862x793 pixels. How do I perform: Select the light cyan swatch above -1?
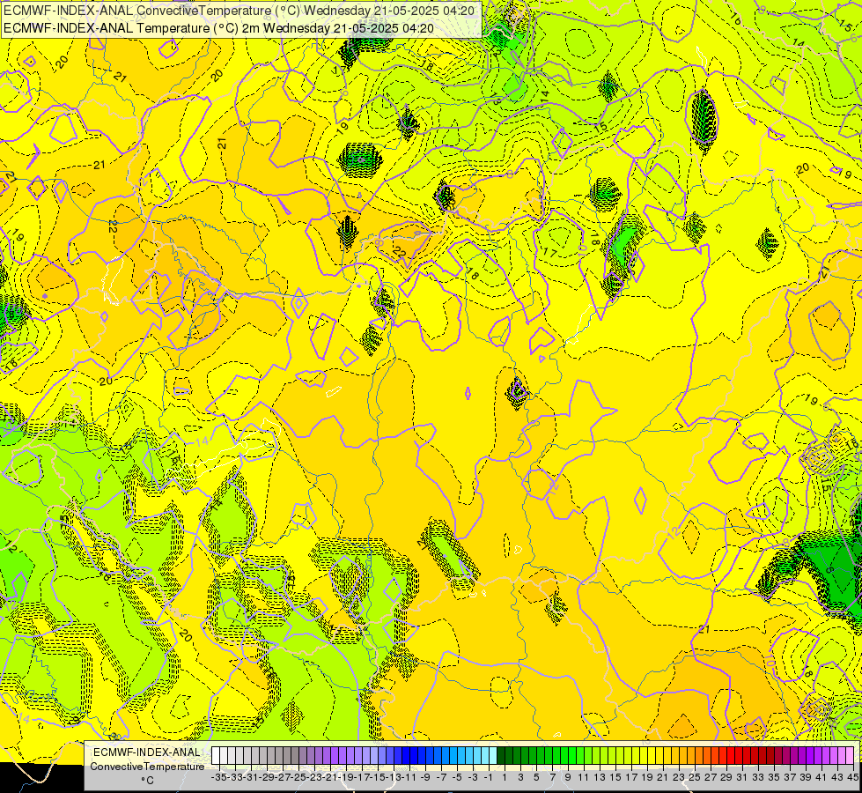485,756
